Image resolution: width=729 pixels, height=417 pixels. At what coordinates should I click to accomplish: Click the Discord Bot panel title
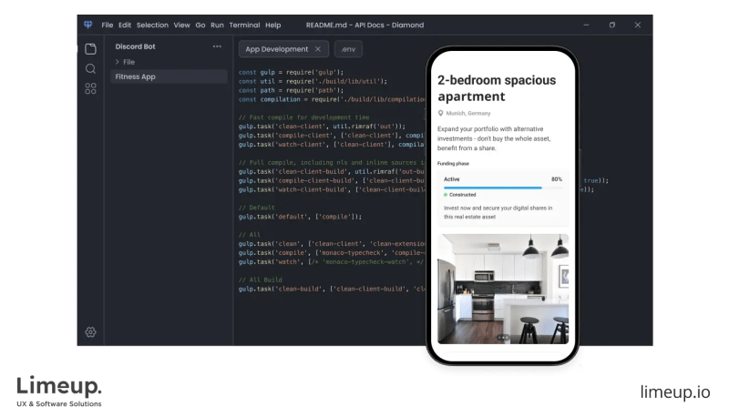pos(135,46)
